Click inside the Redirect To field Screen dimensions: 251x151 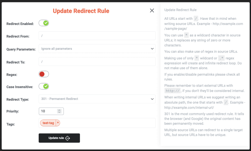tap(97, 61)
